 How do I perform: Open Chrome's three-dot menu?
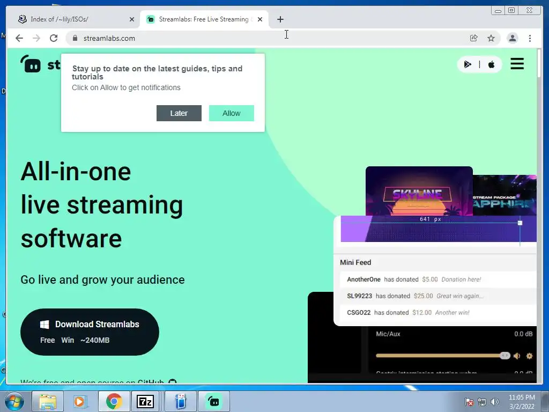[x=530, y=38]
